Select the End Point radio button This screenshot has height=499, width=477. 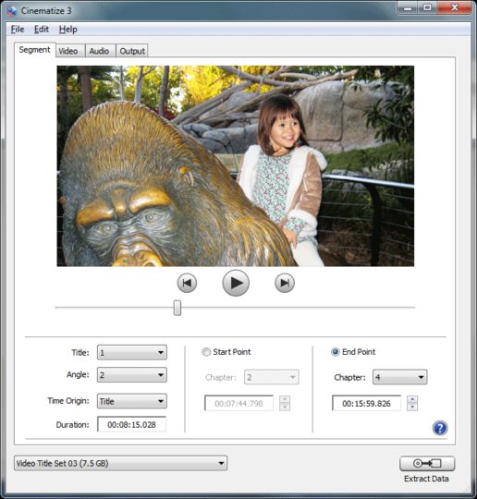pyautogui.click(x=336, y=352)
